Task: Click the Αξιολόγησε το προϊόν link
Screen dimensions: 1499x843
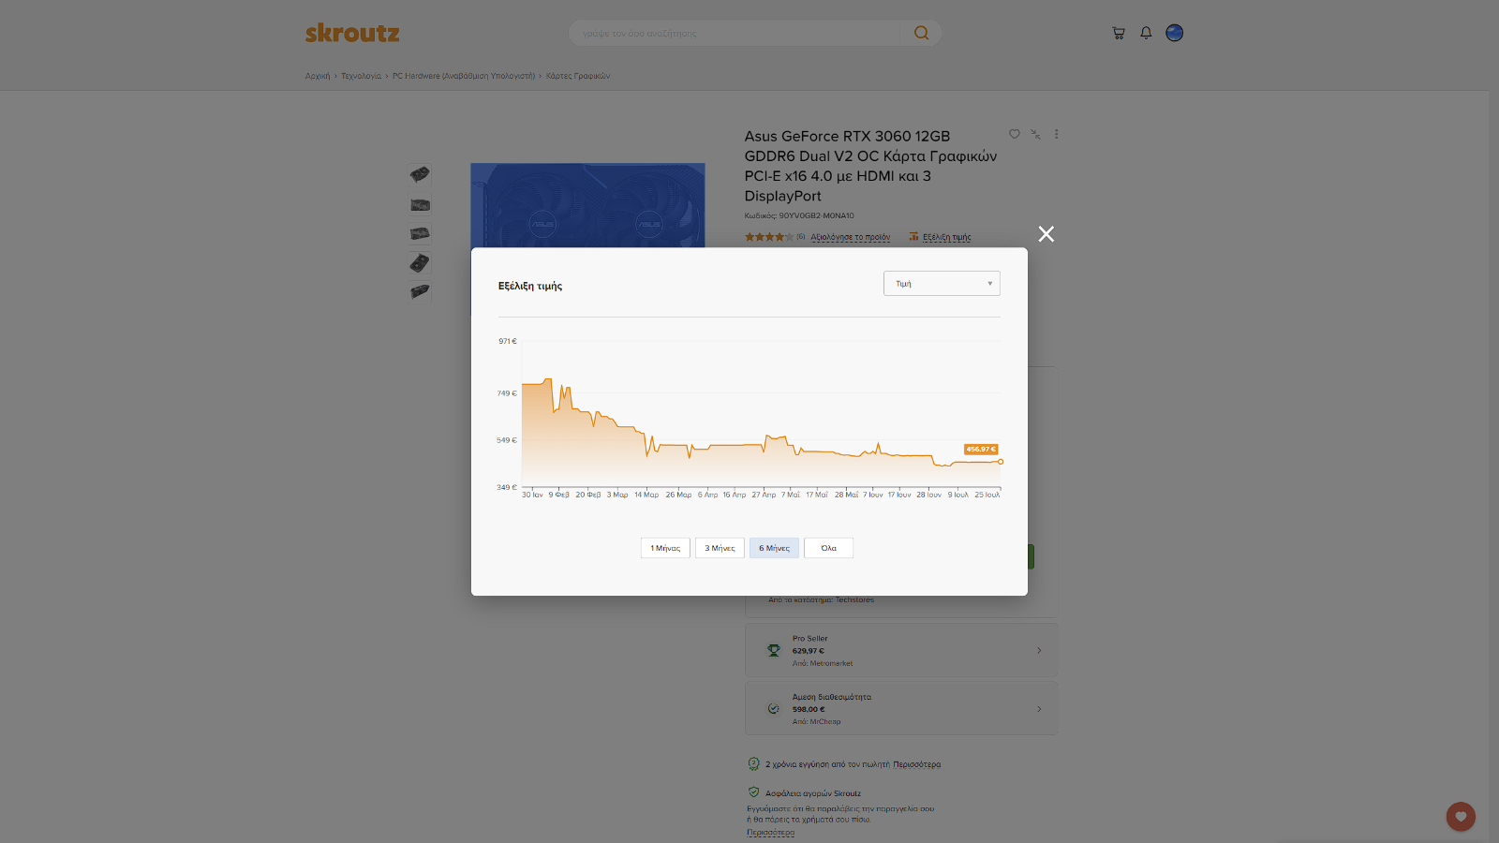Action: (x=851, y=237)
